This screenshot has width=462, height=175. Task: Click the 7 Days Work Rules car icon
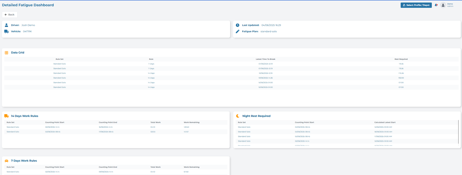pos(6,161)
